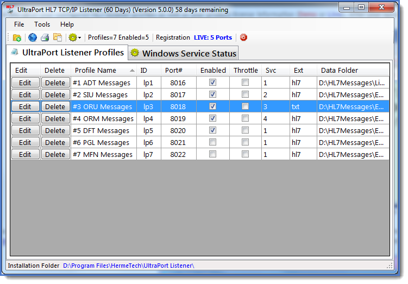Open the File menu
This screenshot has width=408, height=284.
19,24
